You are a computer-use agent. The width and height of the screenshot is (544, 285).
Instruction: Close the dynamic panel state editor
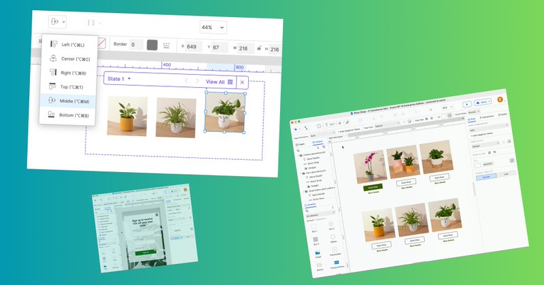point(242,82)
